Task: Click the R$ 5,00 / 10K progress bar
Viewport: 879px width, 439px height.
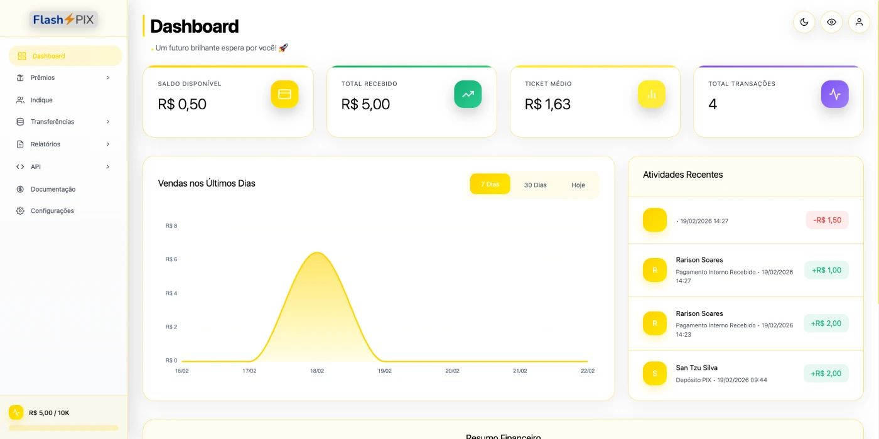Action: (63, 428)
